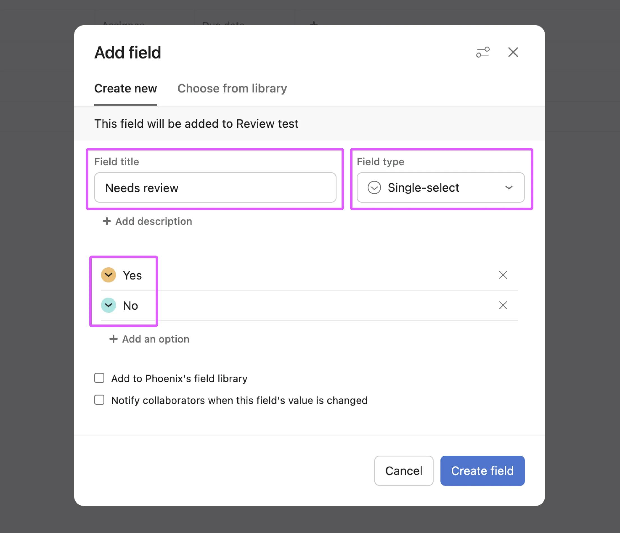
Task: Click the Single-select circle icon
Action: (374, 187)
